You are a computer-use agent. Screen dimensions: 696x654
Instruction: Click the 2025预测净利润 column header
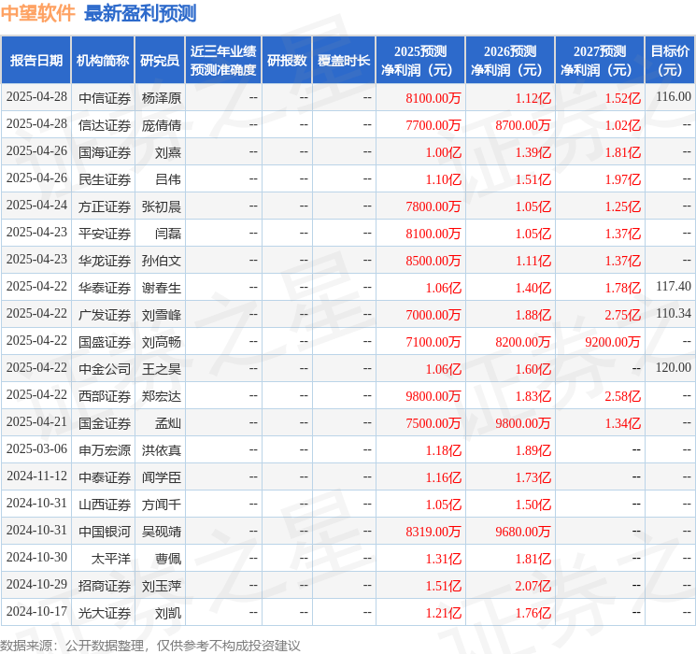tap(420, 60)
